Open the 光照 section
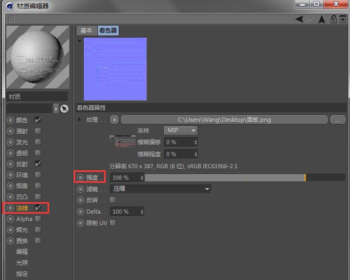Image resolution: width=350 pixels, height=280 pixels. 22,263
